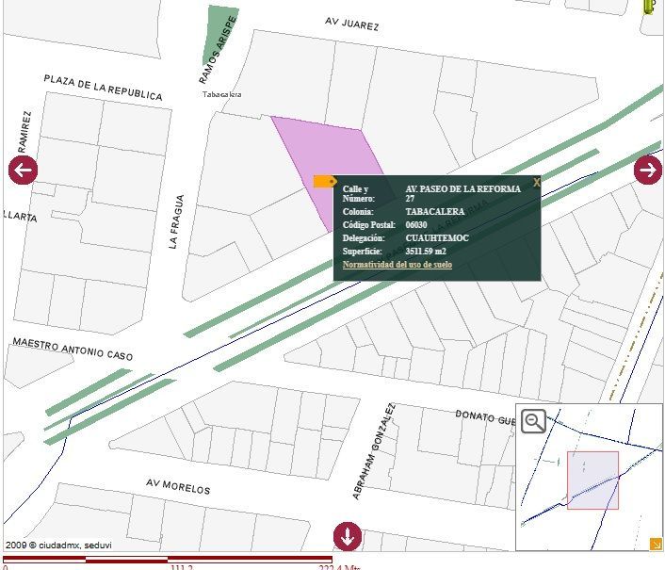Click the green marker icon at the top-right corner
The height and width of the screenshot is (570, 665).
click(x=649, y=7)
